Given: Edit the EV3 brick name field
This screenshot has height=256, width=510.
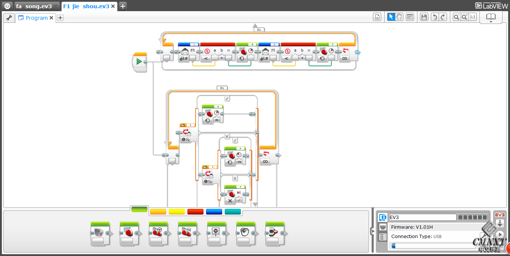Looking at the screenshot, I should tap(422, 217).
